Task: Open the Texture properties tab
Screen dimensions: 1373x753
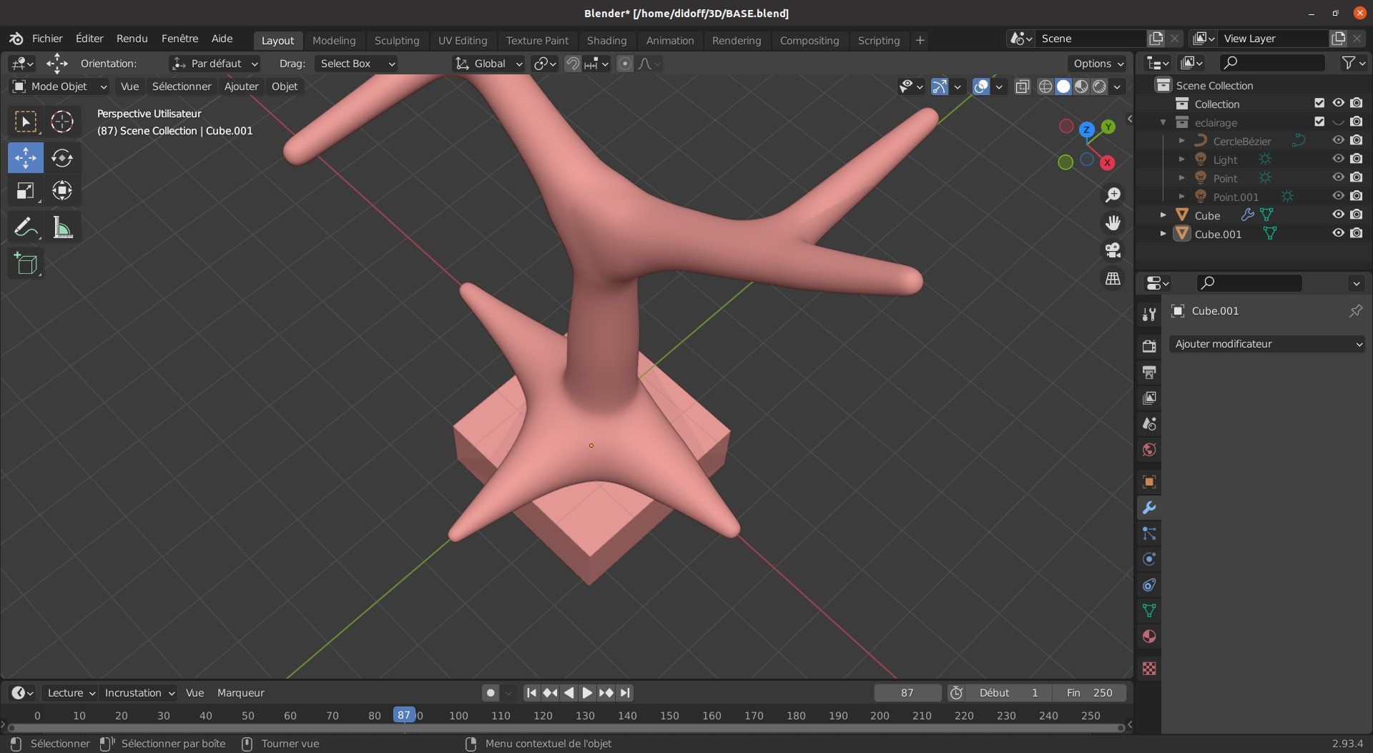Action: coord(1149,669)
